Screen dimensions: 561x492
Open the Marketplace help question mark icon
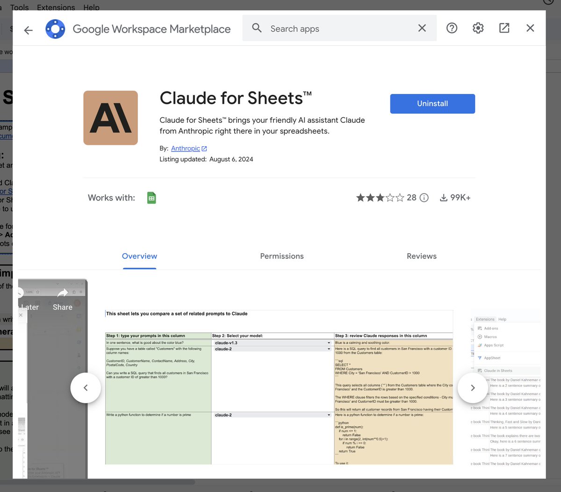[452, 28]
